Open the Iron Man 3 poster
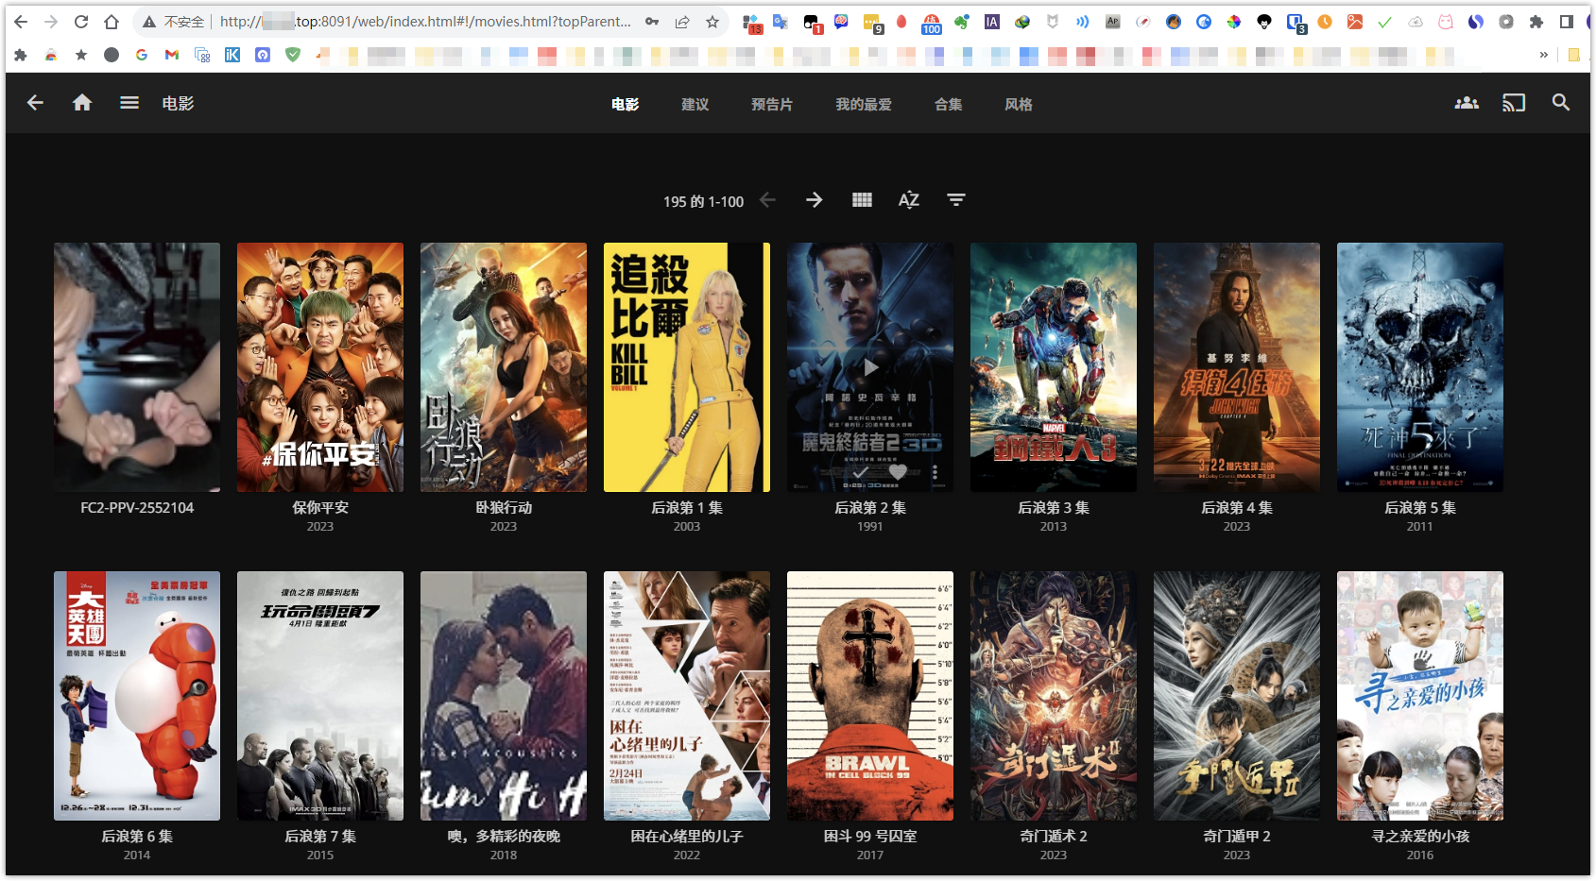This screenshot has height=881, width=1596. pyautogui.click(x=1054, y=367)
